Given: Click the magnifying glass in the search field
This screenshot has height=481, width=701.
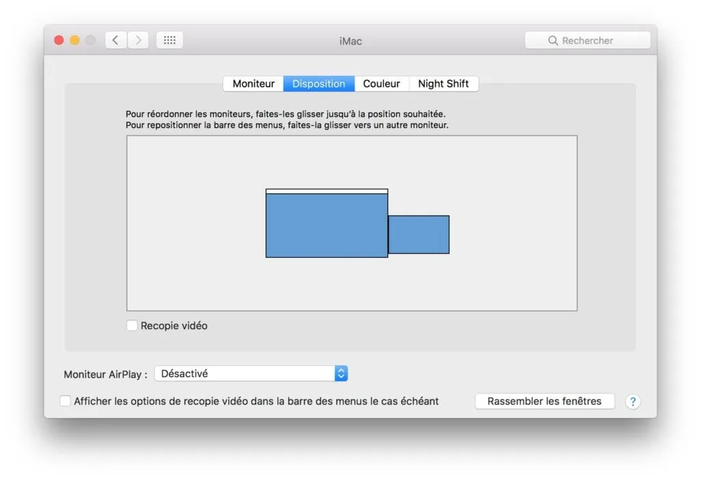Looking at the screenshot, I should [552, 40].
